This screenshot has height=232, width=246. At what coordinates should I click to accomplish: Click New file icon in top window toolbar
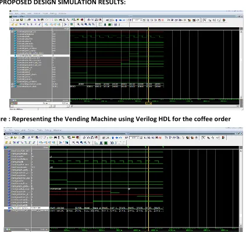12,20
